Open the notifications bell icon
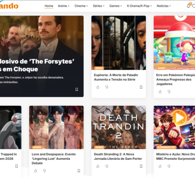The width and height of the screenshot is (195, 177). (188, 6)
